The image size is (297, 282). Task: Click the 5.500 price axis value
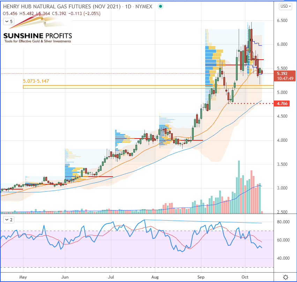click(282, 68)
